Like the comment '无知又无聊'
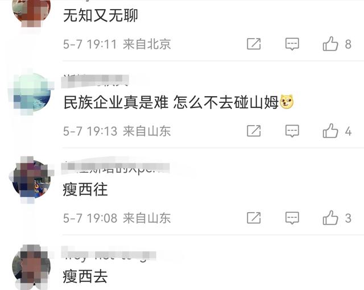Image resolution: width=364 pixels, height=290 pixels. (330, 44)
